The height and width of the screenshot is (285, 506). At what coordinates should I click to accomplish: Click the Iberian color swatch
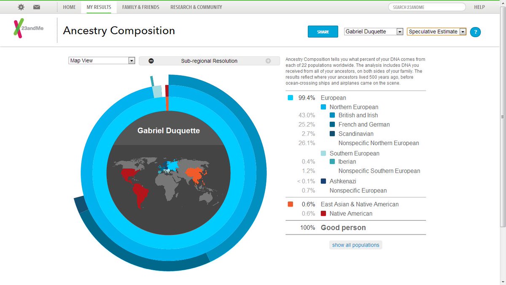[333, 162]
